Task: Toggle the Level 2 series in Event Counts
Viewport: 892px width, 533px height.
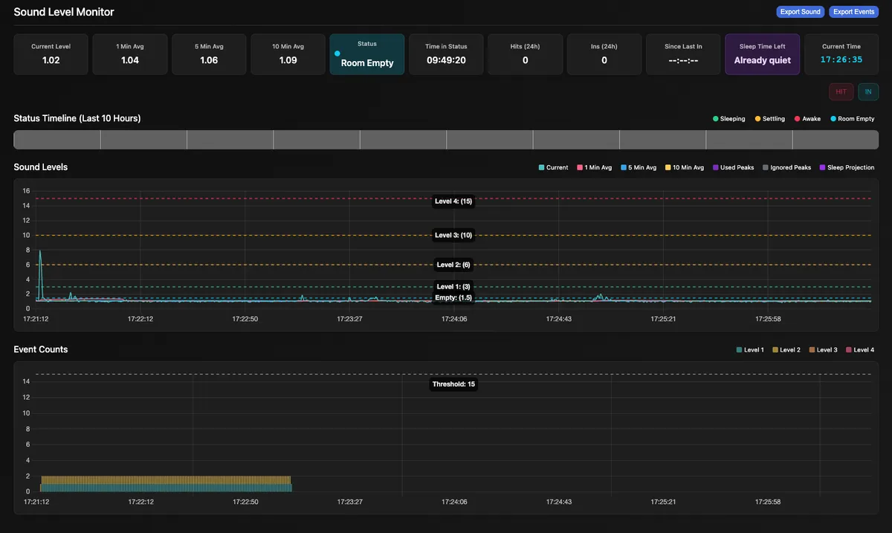Action: [x=786, y=349]
